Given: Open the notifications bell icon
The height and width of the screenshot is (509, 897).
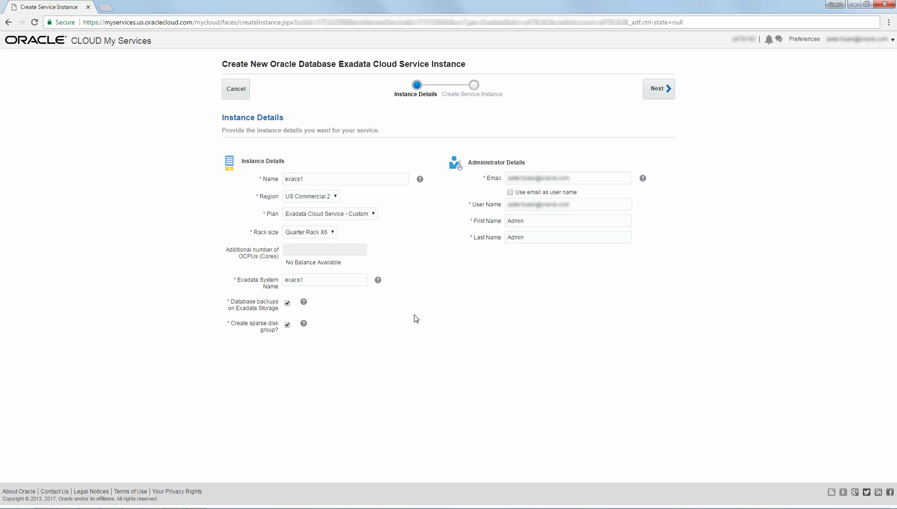Looking at the screenshot, I should pos(769,40).
